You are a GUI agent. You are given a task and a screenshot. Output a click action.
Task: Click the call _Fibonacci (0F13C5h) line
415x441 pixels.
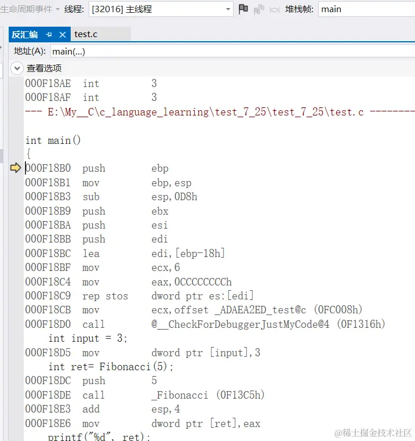tap(145, 395)
